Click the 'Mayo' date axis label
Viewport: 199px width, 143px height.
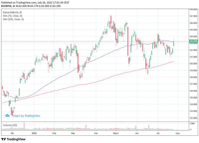(116, 133)
